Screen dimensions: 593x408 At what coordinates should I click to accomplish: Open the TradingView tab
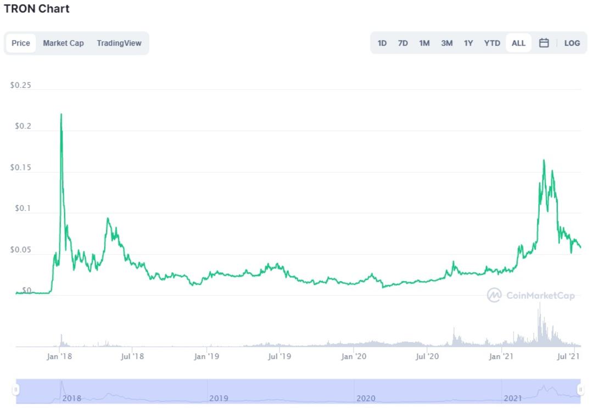[x=119, y=43]
